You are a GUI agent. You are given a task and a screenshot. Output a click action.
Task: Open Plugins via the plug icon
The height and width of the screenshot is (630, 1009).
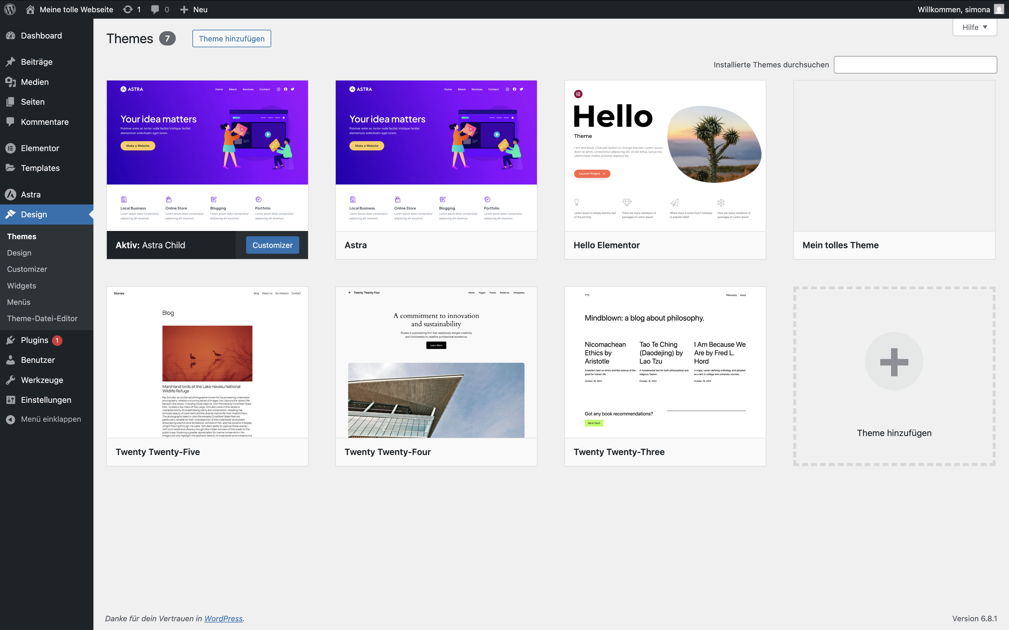pyautogui.click(x=11, y=340)
